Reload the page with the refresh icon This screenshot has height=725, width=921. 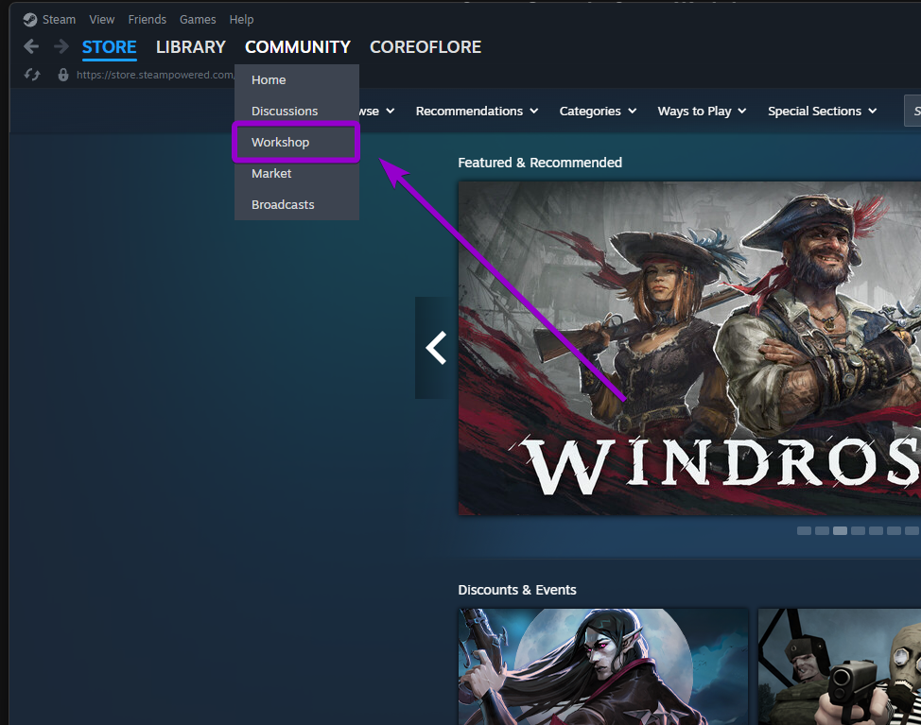pyautogui.click(x=32, y=75)
